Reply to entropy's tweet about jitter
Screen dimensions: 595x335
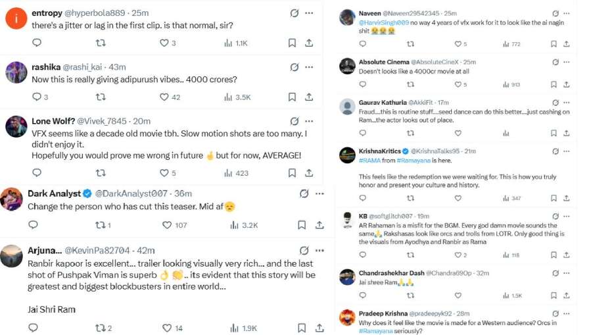click(x=37, y=43)
